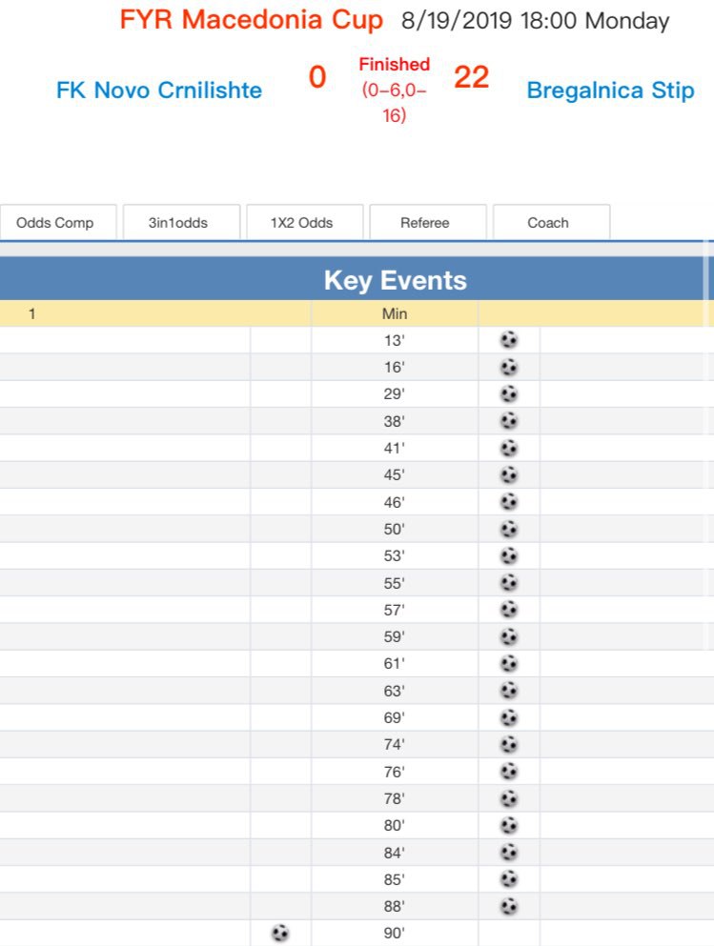This screenshot has width=714, height=946.
Task: Click the goal ball icon at 69'
Action: click(x=509, y=717)
